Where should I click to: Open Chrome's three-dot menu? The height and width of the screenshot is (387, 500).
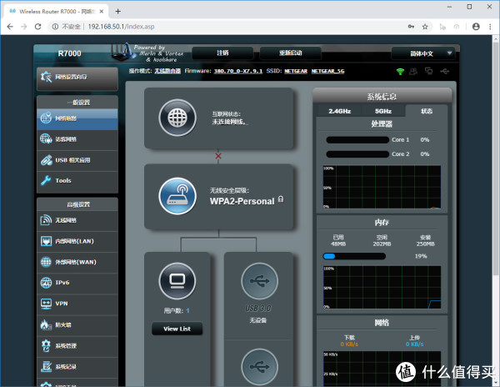coord(490,27)
